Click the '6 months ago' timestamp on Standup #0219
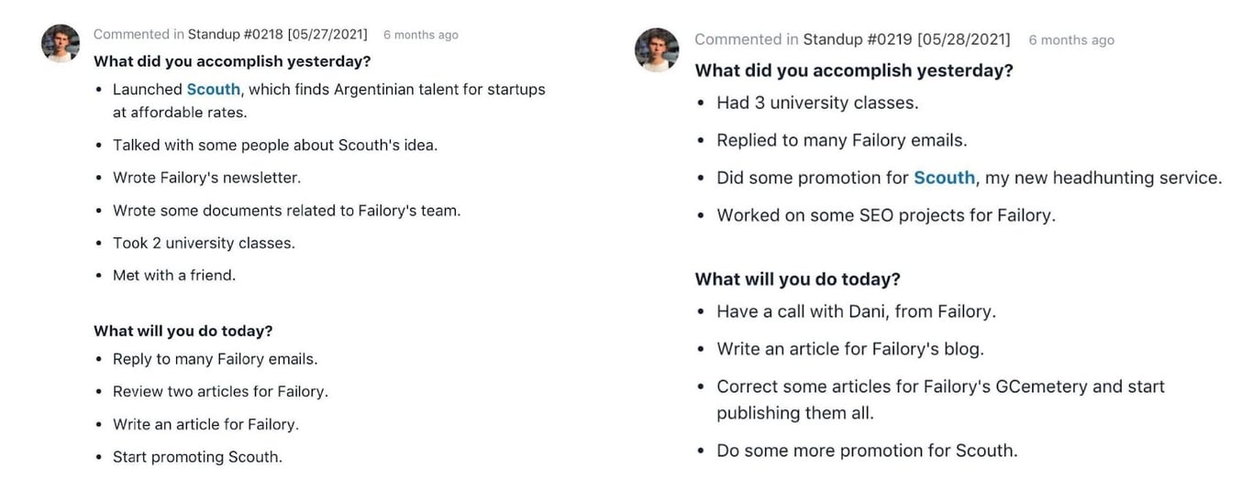 point(1070,40)
